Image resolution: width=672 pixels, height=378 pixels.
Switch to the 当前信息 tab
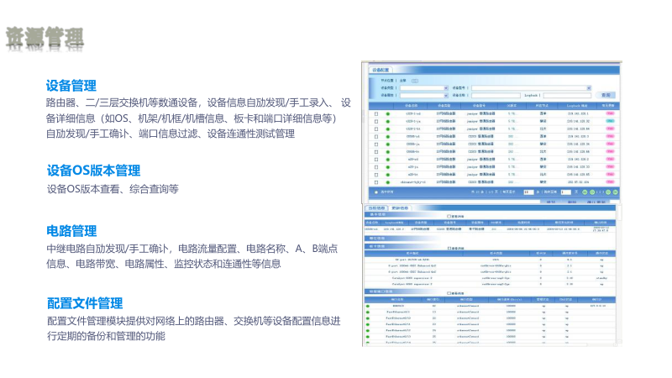click(376, 208)
